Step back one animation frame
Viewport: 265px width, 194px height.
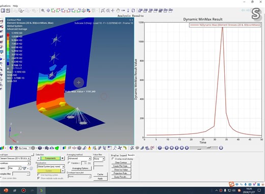pyautogui.click(x=172, y=148)
